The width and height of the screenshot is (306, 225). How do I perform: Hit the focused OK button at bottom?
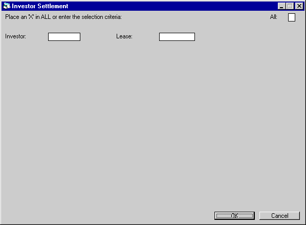pos(234,216)
